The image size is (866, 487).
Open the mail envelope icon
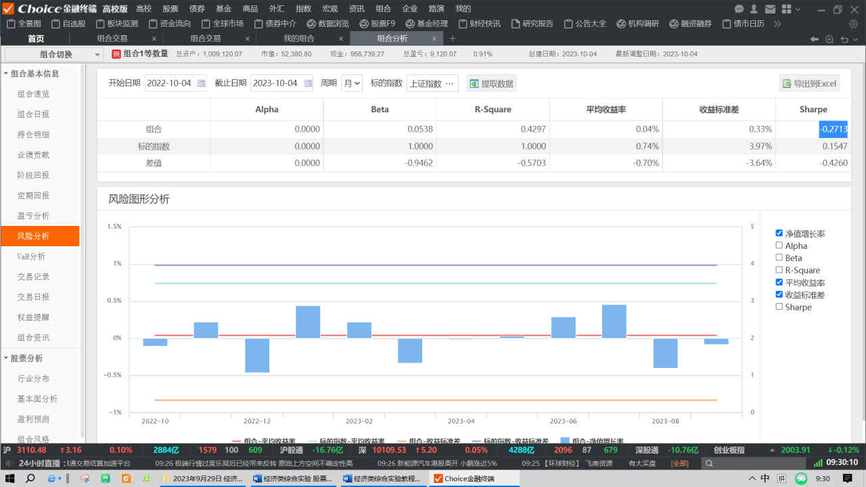[770, 9]
